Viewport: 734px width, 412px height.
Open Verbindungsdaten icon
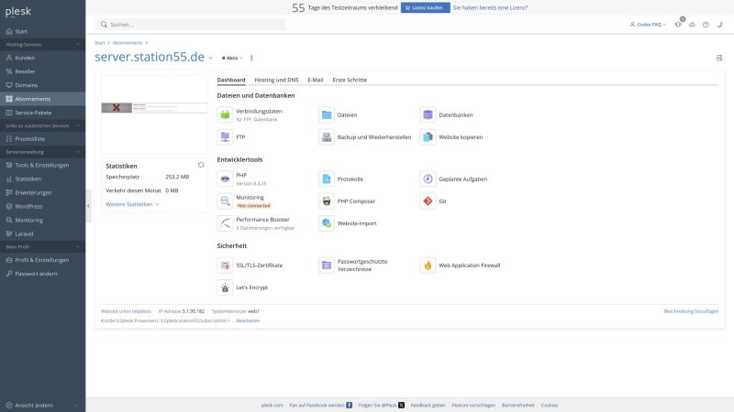[x=225, y=115]
